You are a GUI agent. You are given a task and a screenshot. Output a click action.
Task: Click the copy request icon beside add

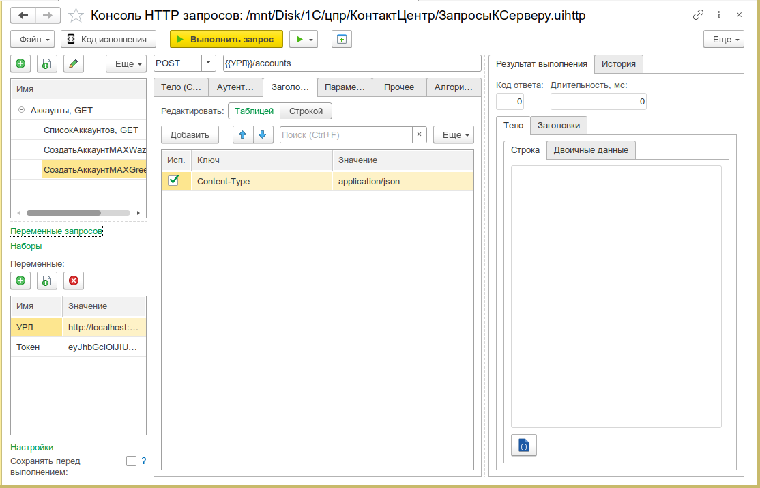[47, 63]
